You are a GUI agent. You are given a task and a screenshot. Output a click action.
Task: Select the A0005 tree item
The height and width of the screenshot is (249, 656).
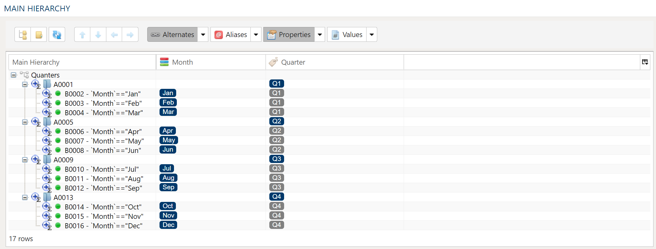63,122
